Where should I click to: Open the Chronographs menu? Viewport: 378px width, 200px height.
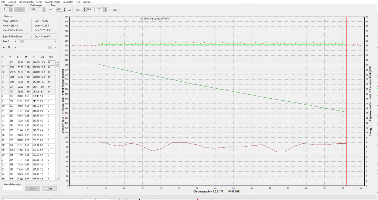tap(26, 2)
